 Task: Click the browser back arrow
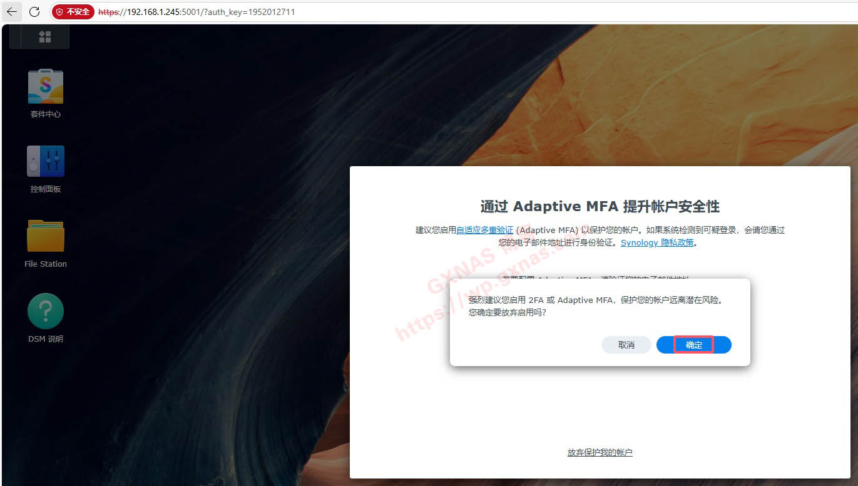tap(12, 12)
